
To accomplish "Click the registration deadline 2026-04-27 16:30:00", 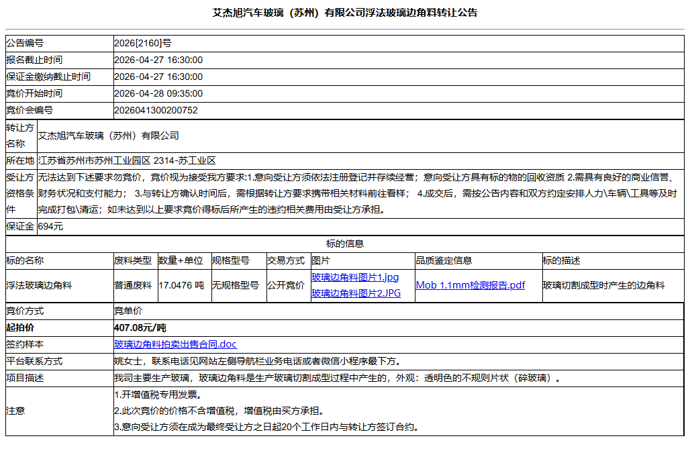I will pyautogui.click(x=158, y=60).
